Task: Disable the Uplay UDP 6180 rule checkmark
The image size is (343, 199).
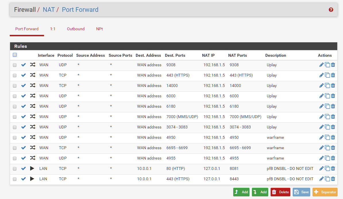Action: tap(24, 106)
